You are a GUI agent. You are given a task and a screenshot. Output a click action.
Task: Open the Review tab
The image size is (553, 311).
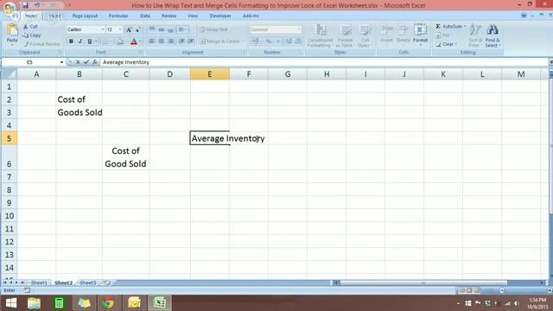pyautogui.click(x=169, y=16)
